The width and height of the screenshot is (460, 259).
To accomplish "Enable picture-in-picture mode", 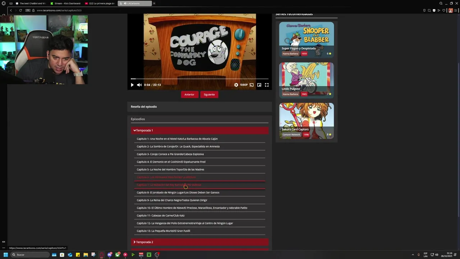I will [259, 85].
